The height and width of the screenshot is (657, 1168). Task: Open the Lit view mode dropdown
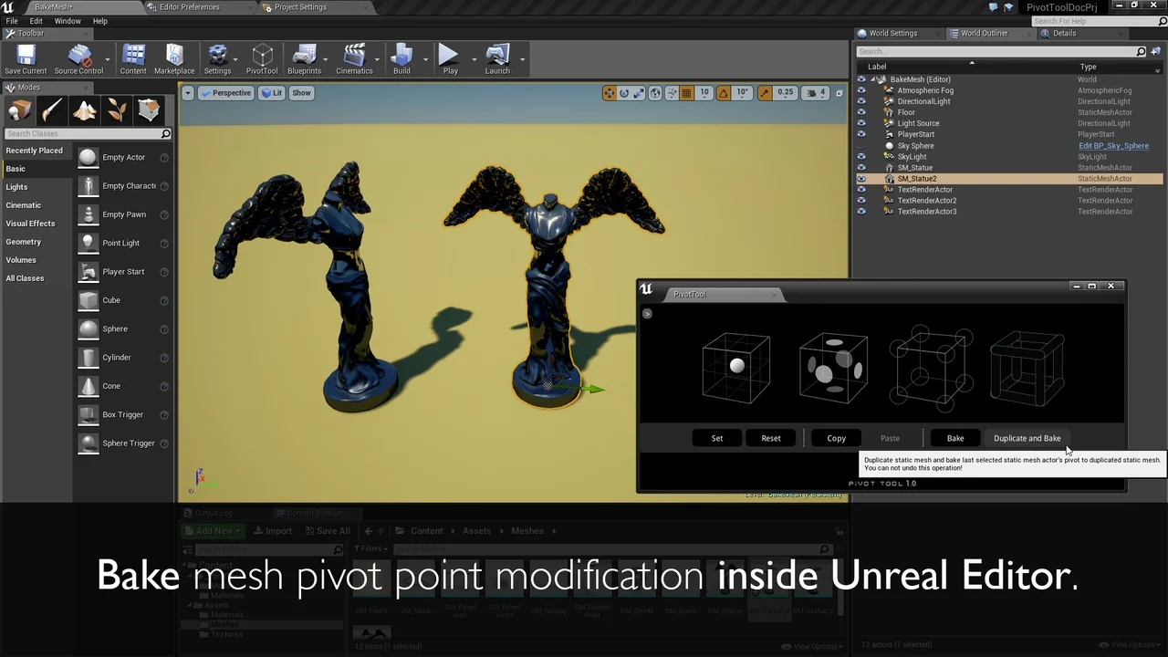pos(271,92)
